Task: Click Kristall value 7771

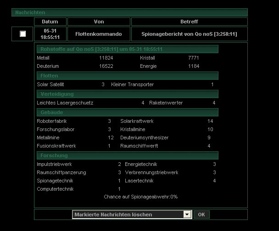Action: [193, 58]
